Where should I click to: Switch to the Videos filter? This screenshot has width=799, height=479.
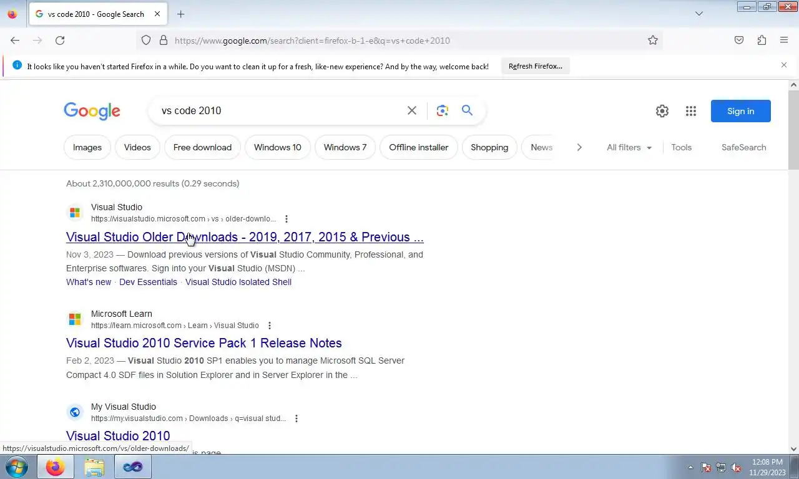[137, 147]
